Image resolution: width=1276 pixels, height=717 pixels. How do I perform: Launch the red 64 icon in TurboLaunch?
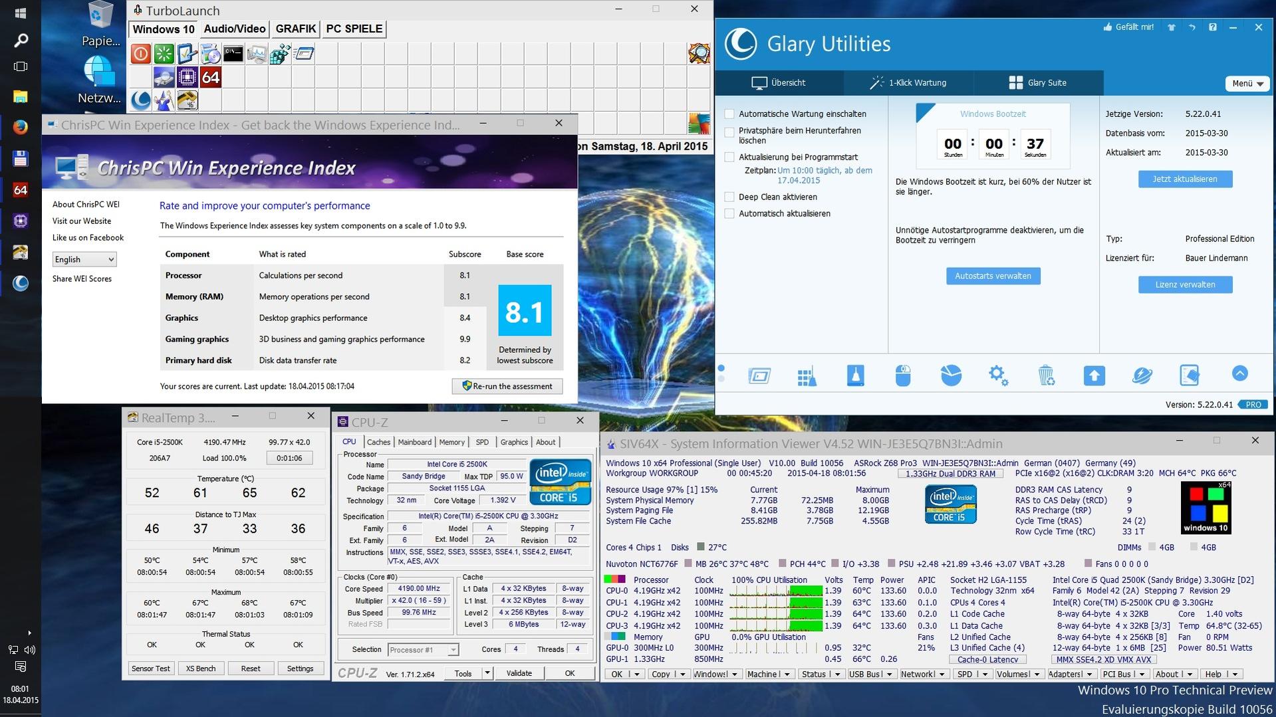pyautogui.click(x=211, y=77)
